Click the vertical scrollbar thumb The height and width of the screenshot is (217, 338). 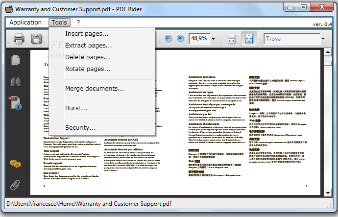[x=328, y=64]
